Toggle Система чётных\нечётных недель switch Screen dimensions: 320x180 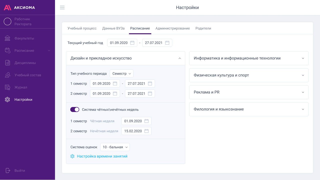tap(75, 109)
